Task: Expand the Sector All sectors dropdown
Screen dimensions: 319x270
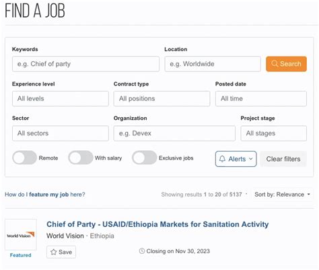Action: [61, 133]
